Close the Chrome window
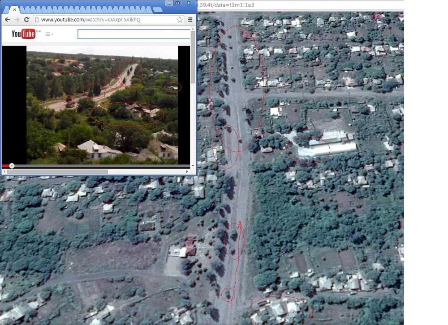Screen dimensions: 448x325 (189, 3)
